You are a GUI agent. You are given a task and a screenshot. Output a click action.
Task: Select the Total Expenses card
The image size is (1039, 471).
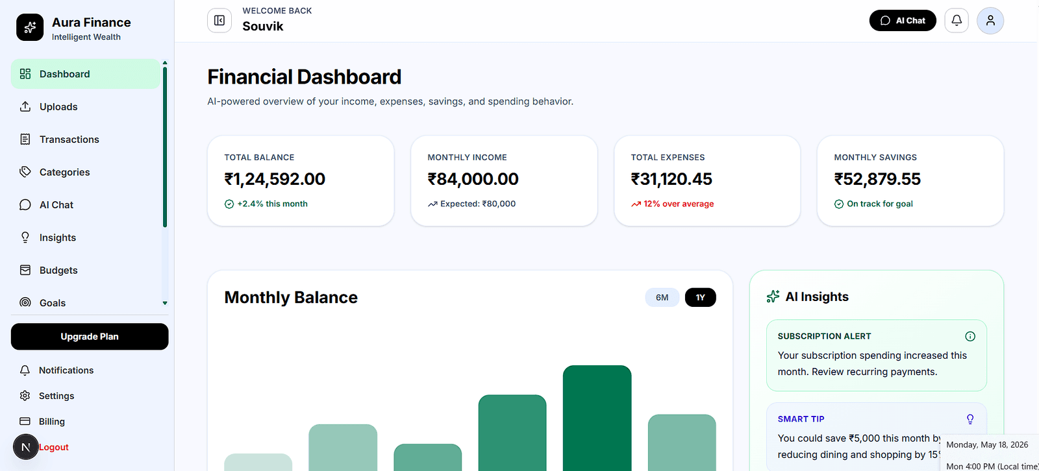(x=707, y=181)
